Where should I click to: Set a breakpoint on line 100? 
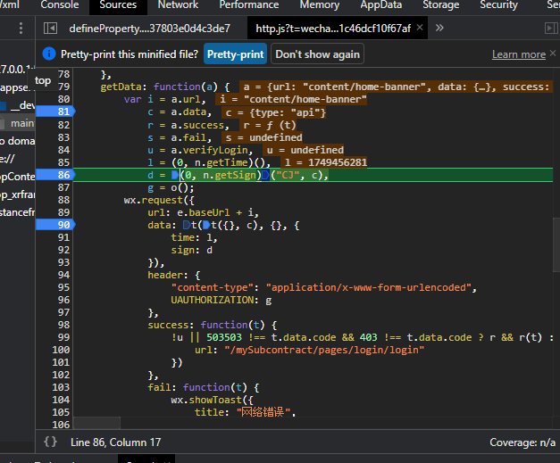tap(61, 350)
